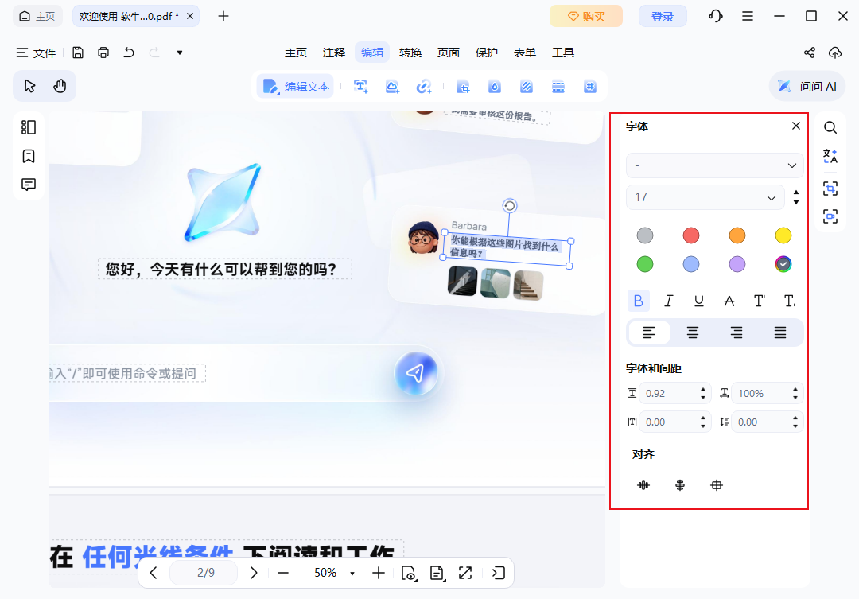Open the comments panel icon
Viewport: 859px width, 599px height.
[x=29, y=185]
